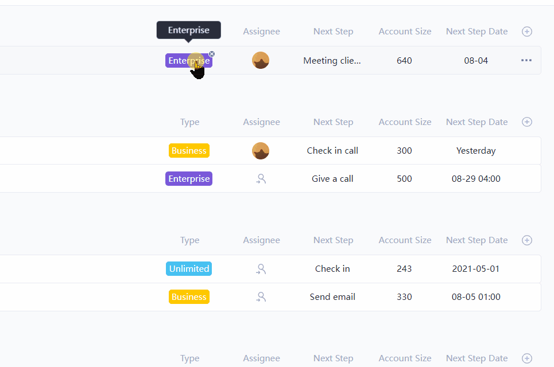554x367 pixels.
Task: Select the assignee icon in the Check in row
Action: point(261,268)
